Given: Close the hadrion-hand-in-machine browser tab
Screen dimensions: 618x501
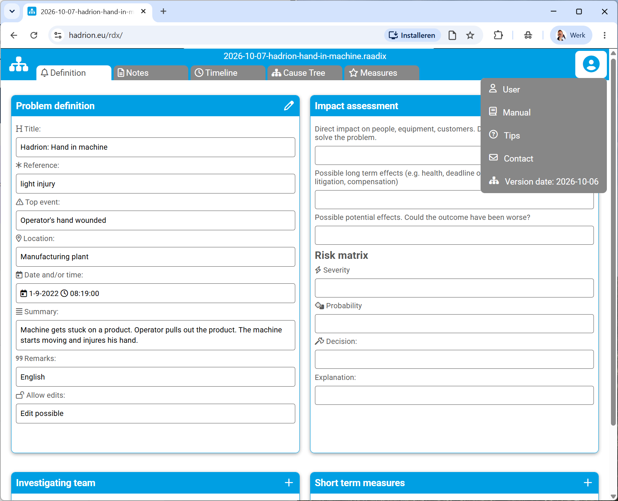Looking at the screenshot, I should (143, 12).
